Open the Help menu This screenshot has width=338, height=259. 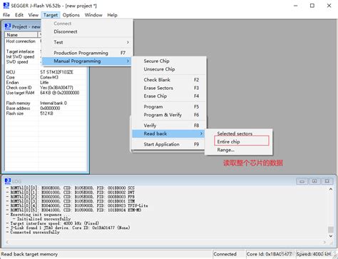(x=112, y=15)
